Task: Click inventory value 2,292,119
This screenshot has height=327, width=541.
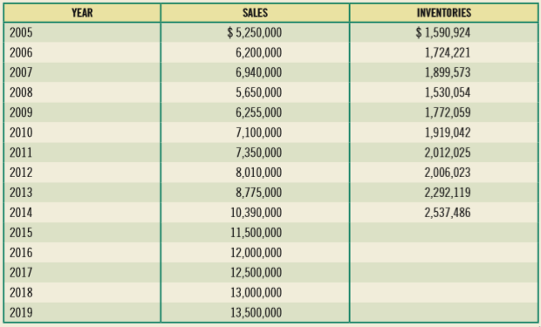Action: [448, 193]
